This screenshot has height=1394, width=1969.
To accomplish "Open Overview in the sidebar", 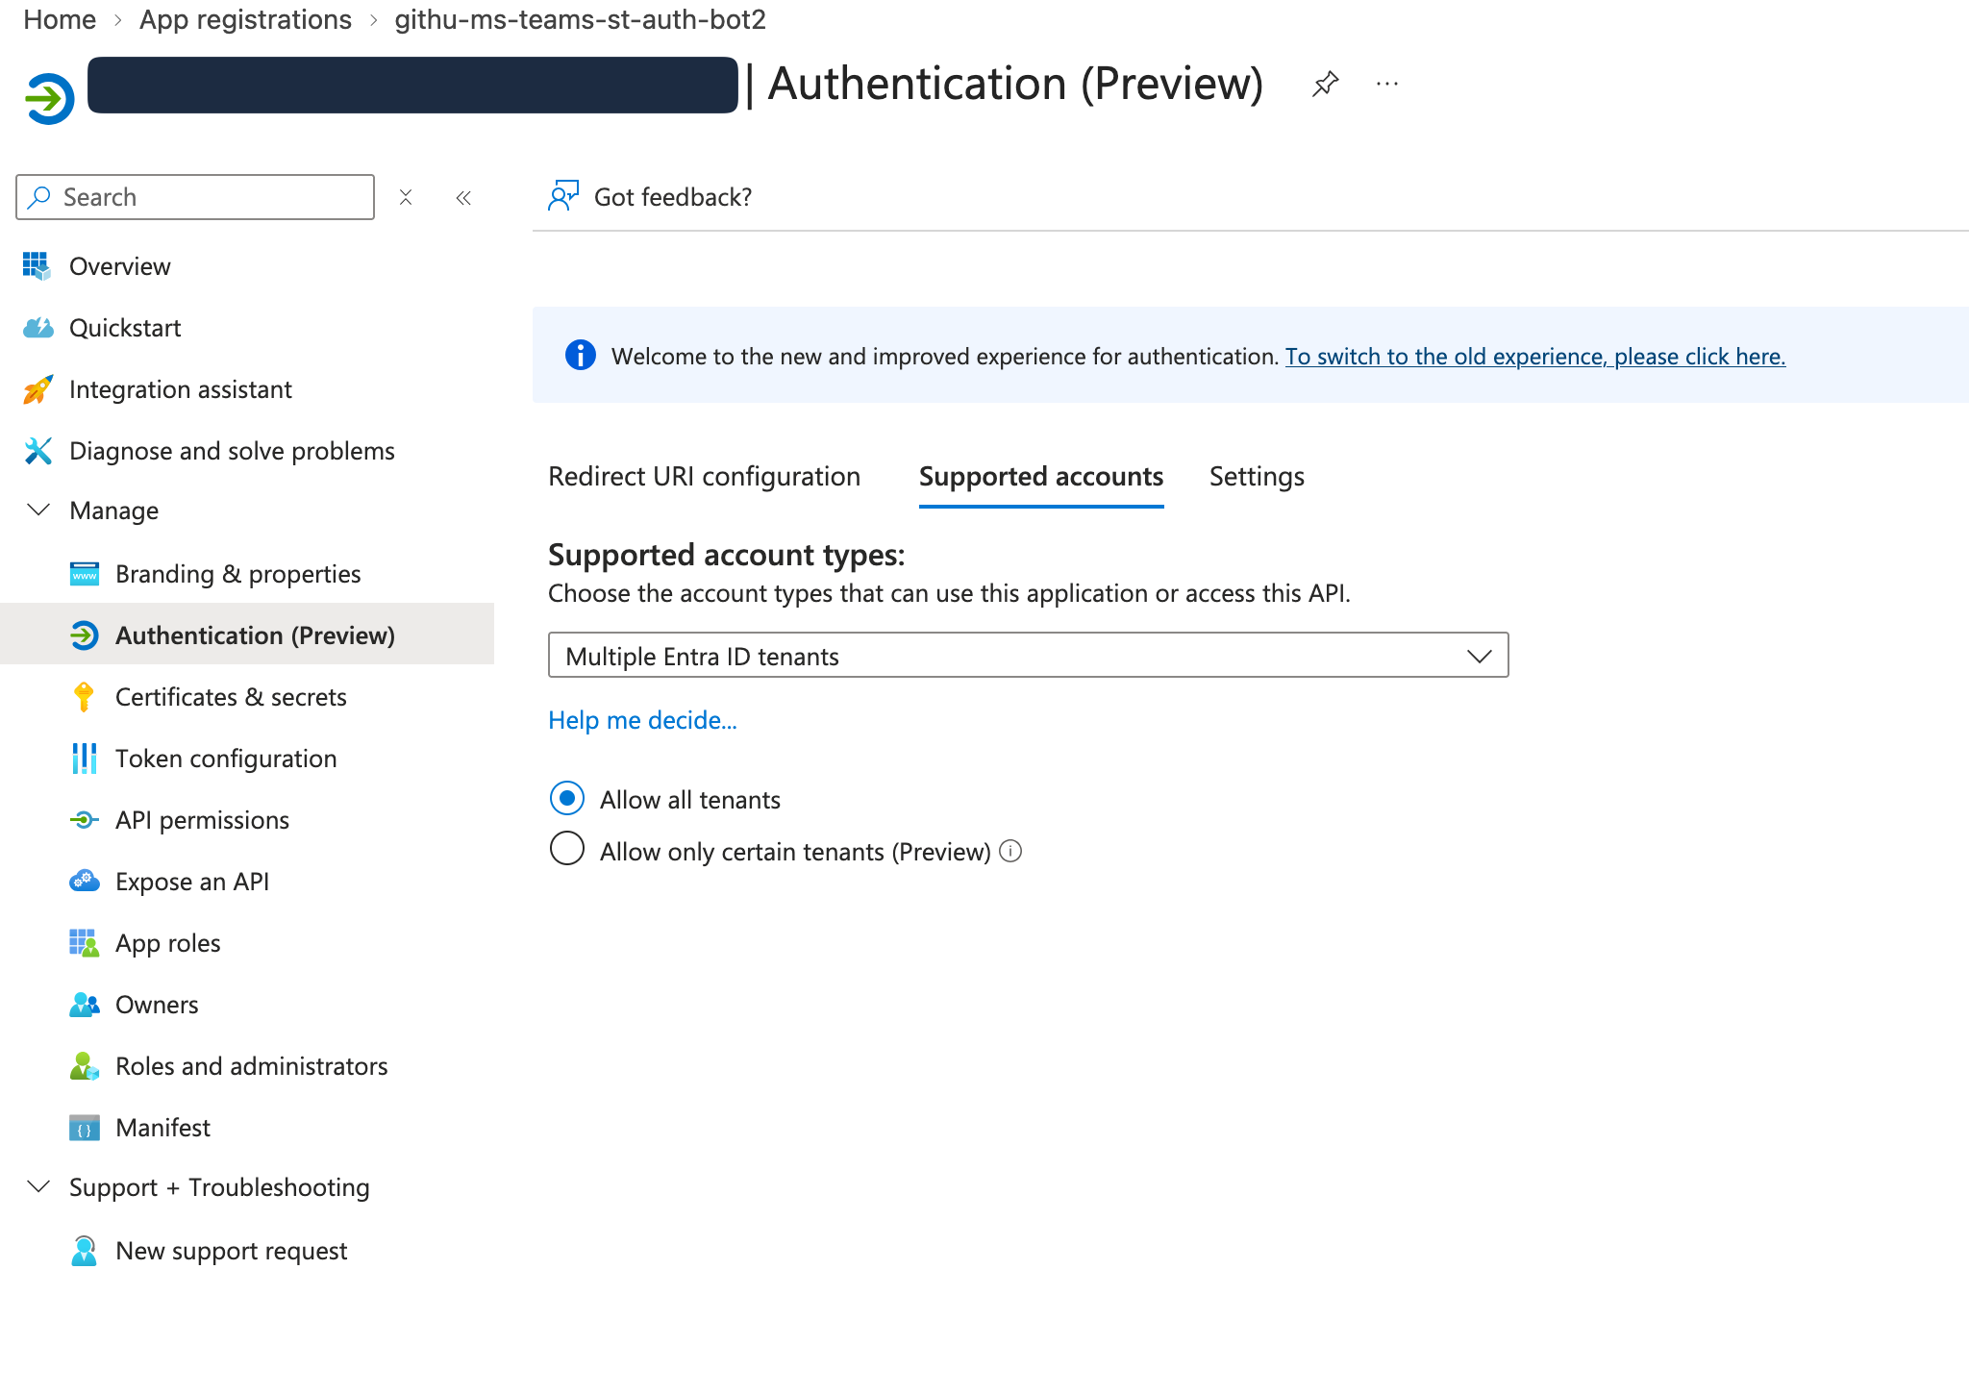I will [247, 266].
